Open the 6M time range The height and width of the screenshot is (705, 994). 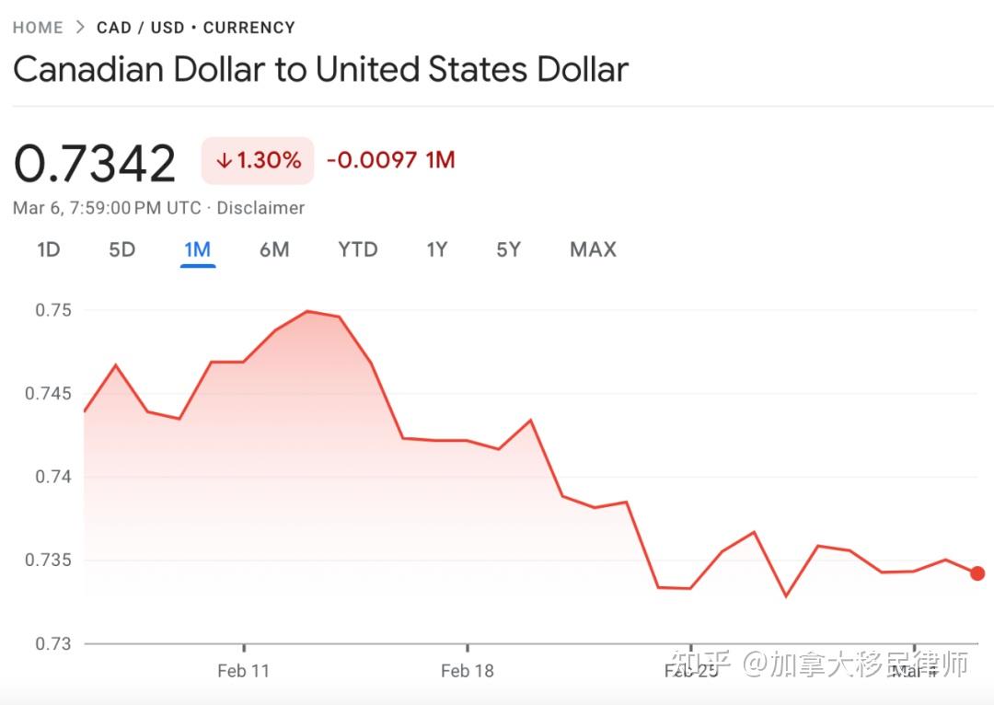pos(274,248)
